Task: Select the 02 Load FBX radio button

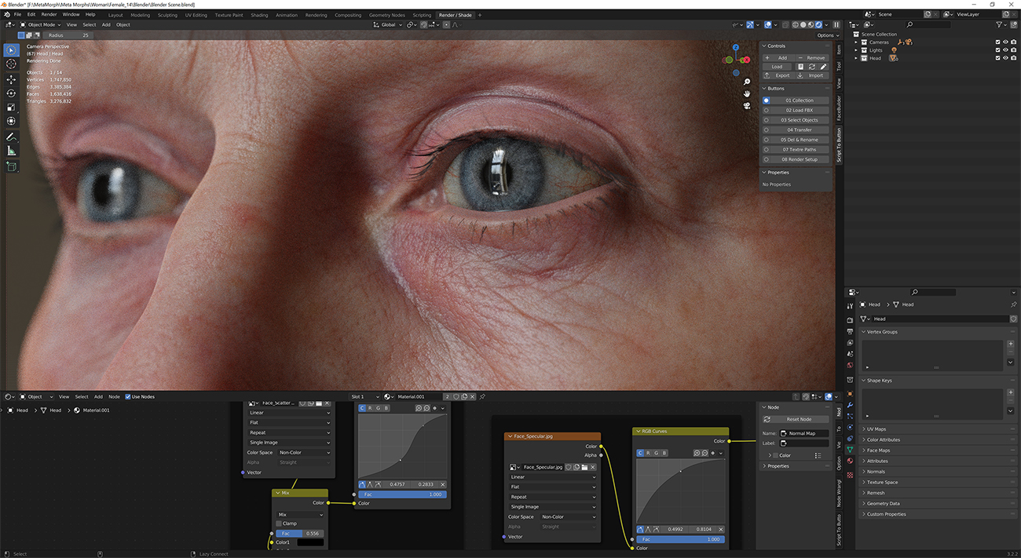Action: (767, 111)
